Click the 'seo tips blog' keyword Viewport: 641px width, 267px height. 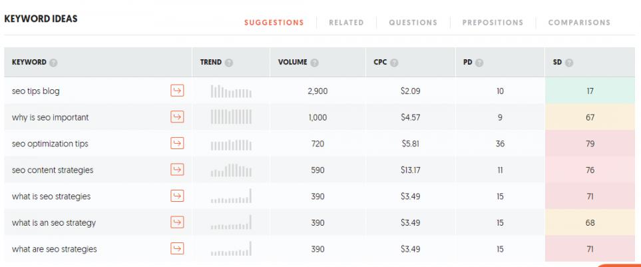pos(36,91)
